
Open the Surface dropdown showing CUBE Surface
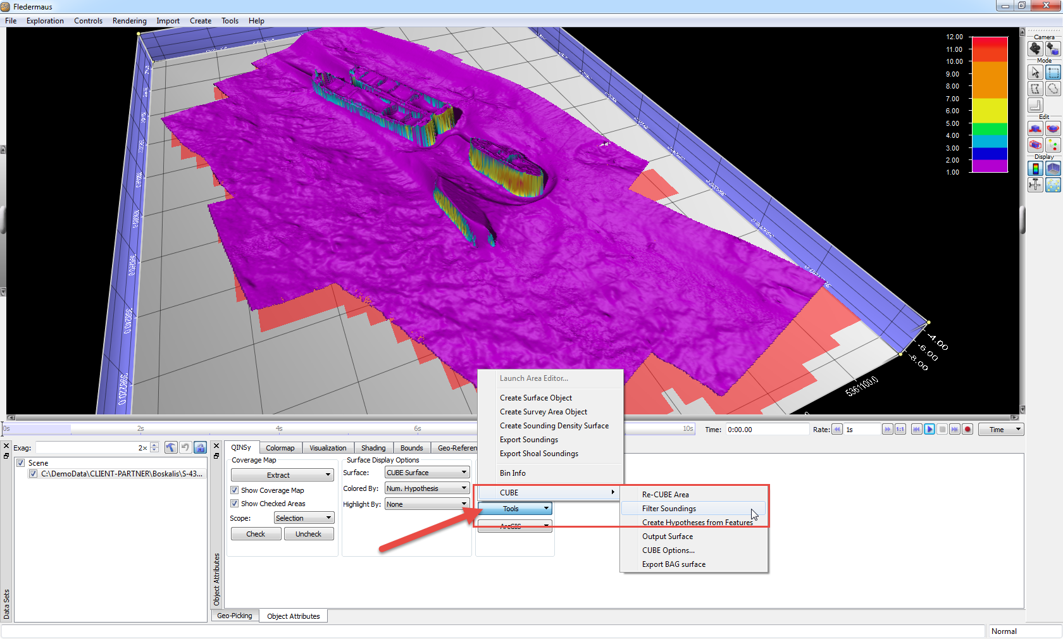click(427, 473)
